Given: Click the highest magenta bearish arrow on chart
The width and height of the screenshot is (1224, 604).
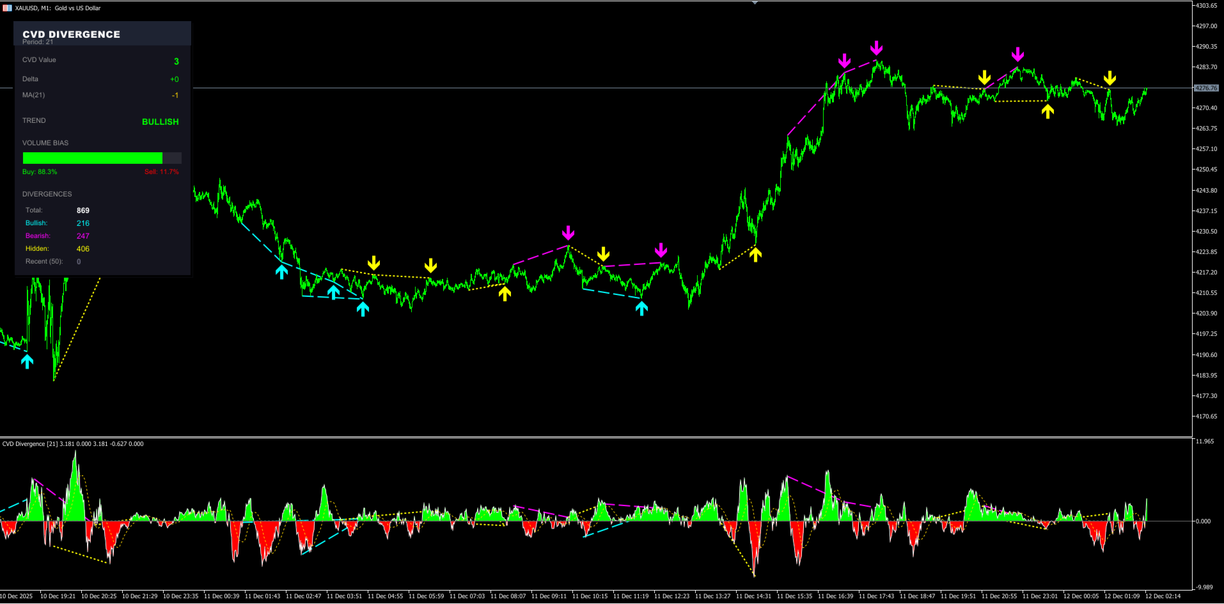Looking at the screenshot, I should click(x=876, y=48).
